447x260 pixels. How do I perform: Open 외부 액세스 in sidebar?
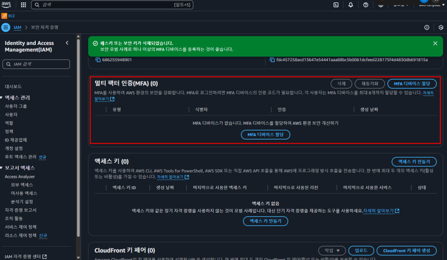[x=21, y=185]
